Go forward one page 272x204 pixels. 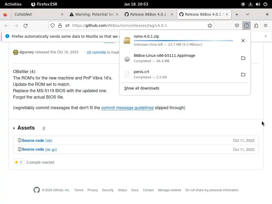(16, 26)
